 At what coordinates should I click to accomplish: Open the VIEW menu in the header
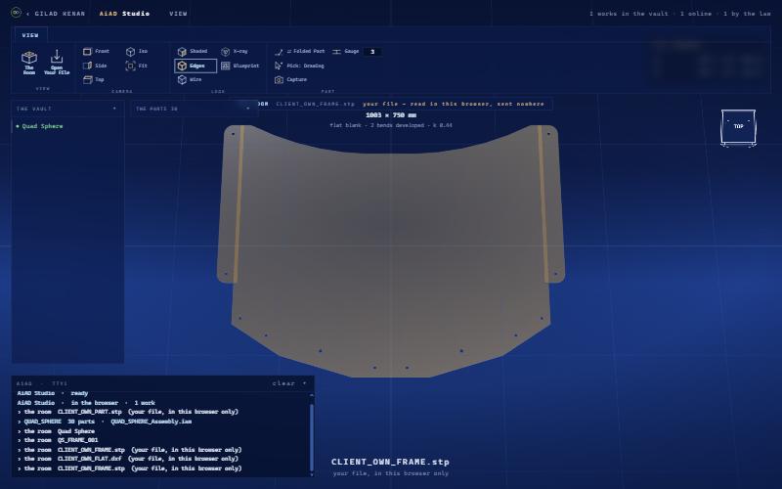click(178, 14)
